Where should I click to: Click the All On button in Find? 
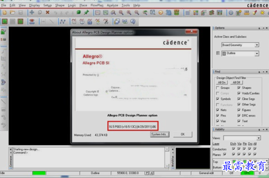[222, 82]
